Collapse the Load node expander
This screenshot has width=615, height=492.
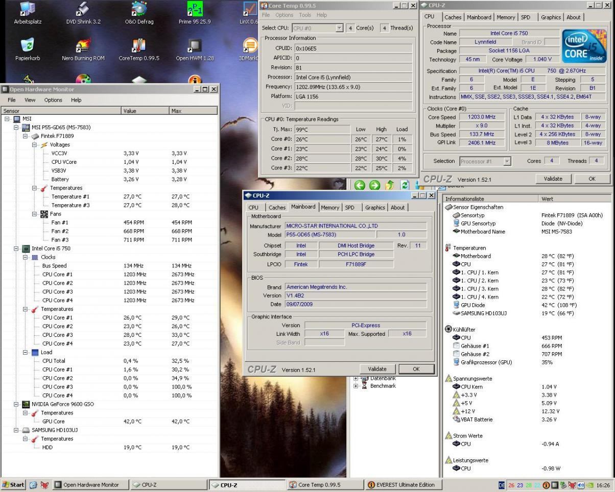(26, 352)
